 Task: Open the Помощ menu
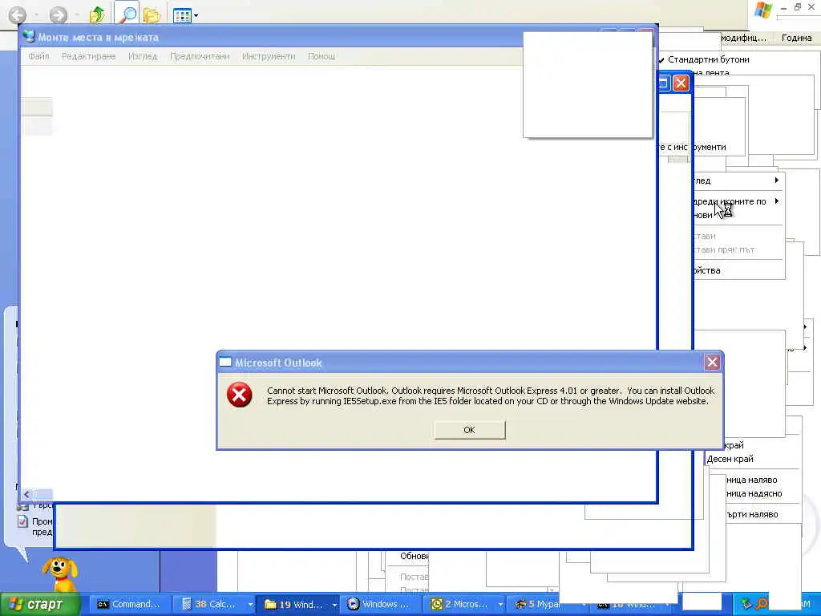322,56
